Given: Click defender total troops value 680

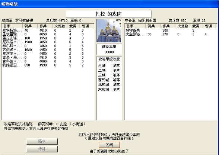Looking at the screenshot, I should point(184,21).
